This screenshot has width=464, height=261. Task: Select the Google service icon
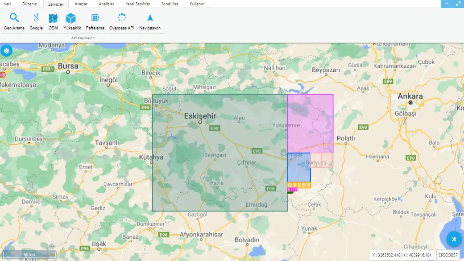(36, 21)
